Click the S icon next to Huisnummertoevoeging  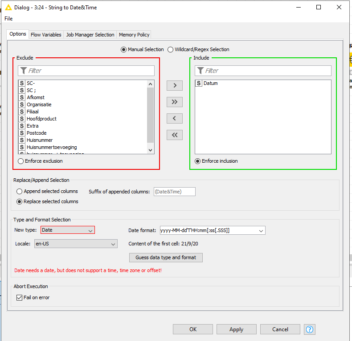point(21,147)
